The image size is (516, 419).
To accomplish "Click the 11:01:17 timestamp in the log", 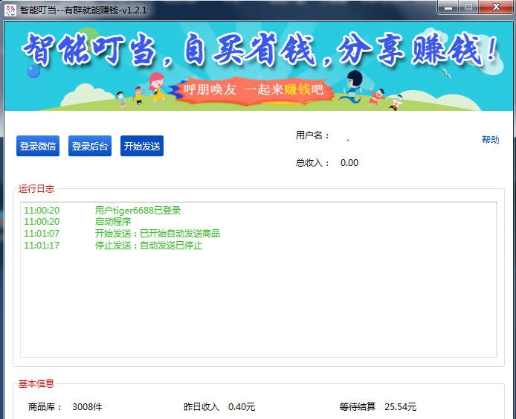I will point(42,245).
